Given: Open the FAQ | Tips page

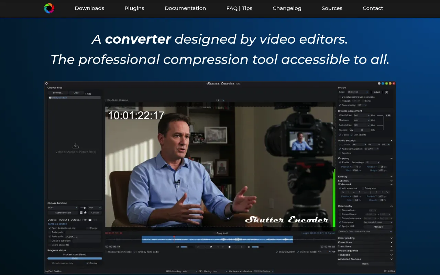Looking at the screenshot, I should pos(239,8).
